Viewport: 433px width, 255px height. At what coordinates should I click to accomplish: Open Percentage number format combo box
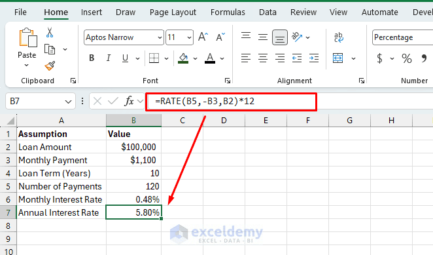click(x=403, y=37)
